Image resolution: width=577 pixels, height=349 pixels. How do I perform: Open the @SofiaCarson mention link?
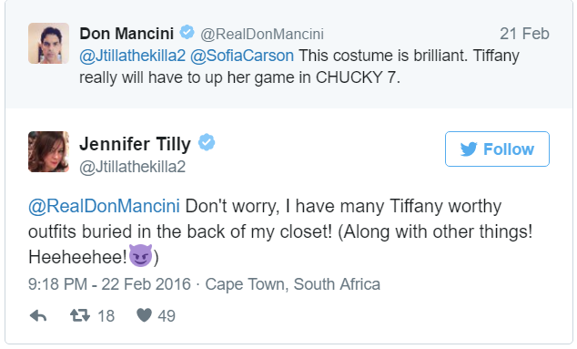coord(242,56)
